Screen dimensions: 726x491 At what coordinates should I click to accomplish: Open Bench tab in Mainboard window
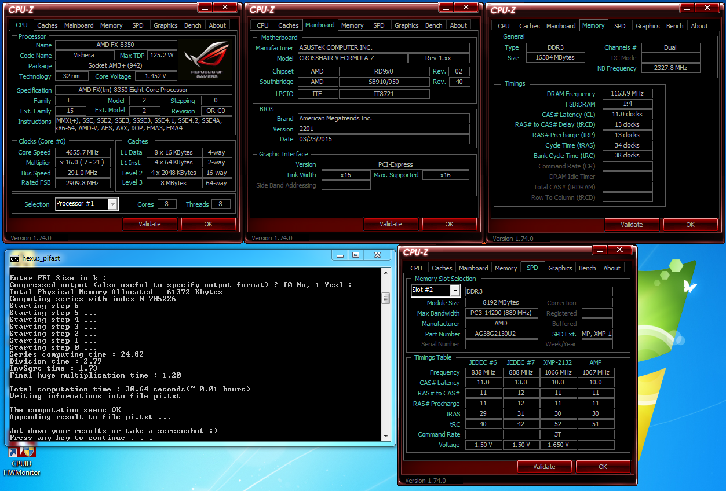pyautogui.click(x=434, y=25)
